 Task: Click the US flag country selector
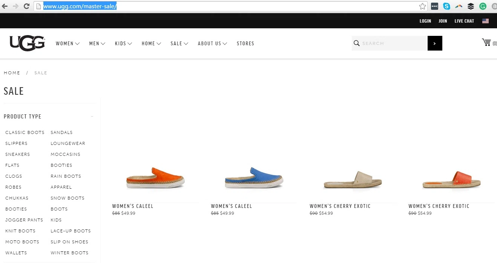tap(485, 21)
